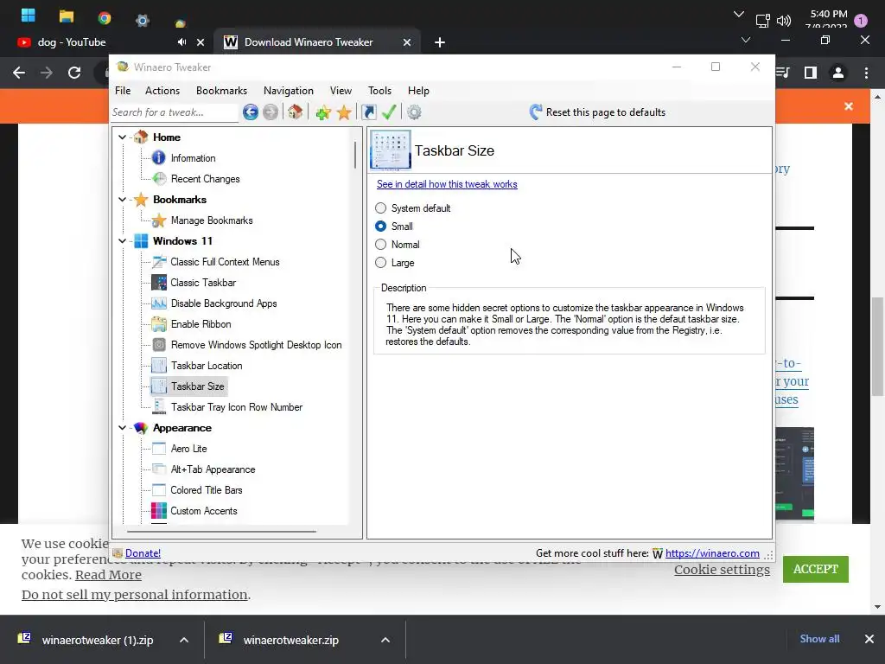Click the Donate! link
This screenshot has width=885, height=664.
[x=143, y=553]
